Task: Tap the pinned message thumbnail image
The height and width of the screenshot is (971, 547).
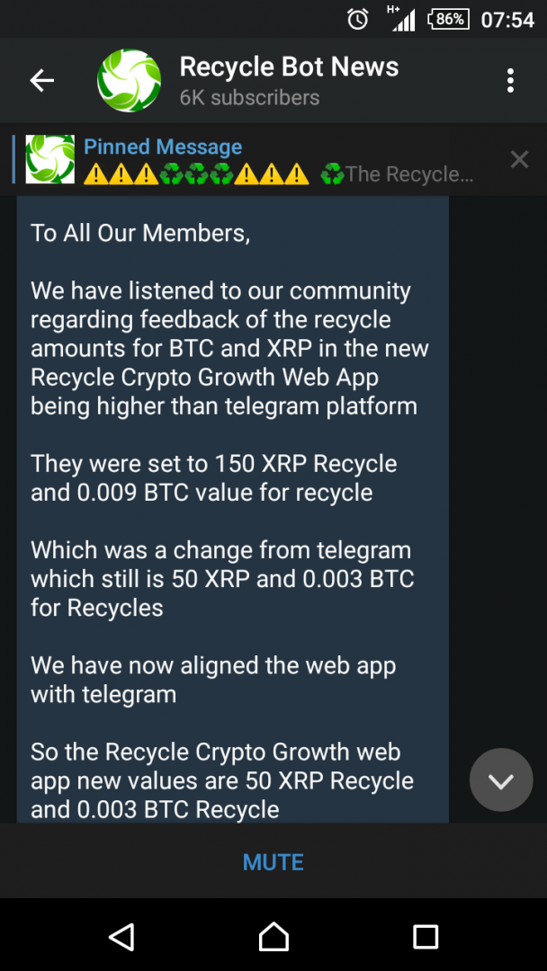Action: point(50,159)
